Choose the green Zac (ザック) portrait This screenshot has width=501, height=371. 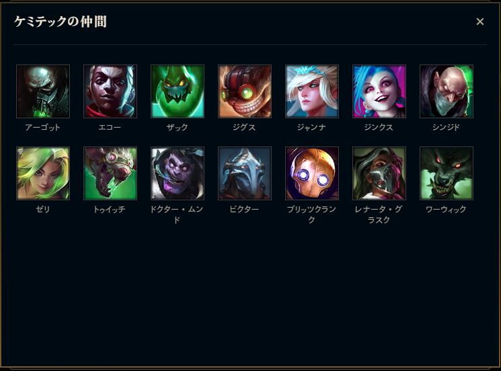(178, 91)
